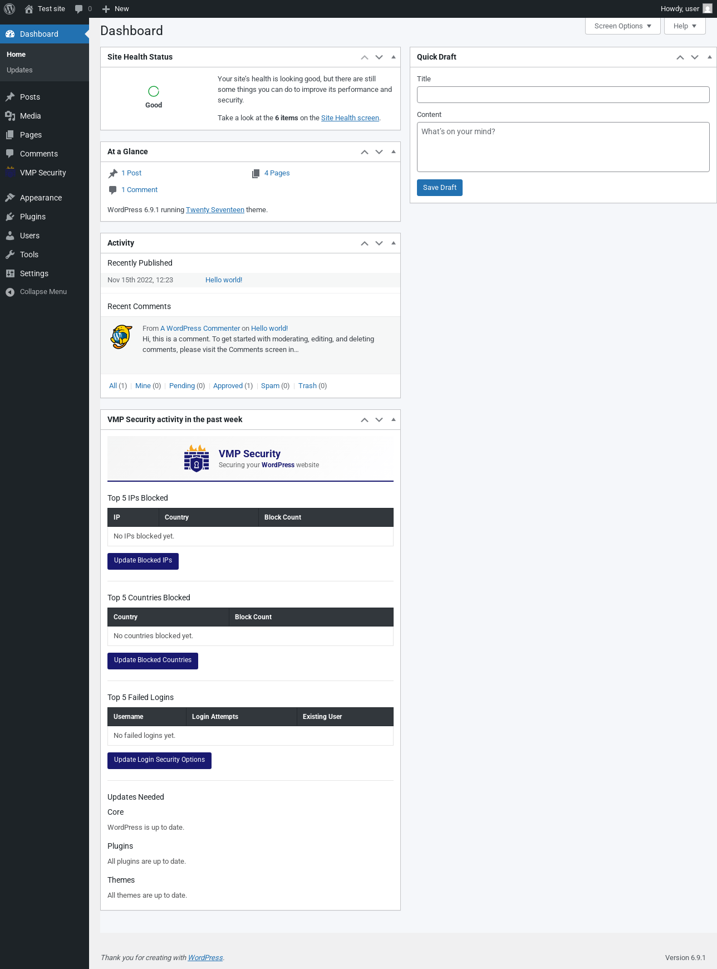Open the Plugins menu item
The width and height of the screenshot is (717, 969).
click(45, 217)
